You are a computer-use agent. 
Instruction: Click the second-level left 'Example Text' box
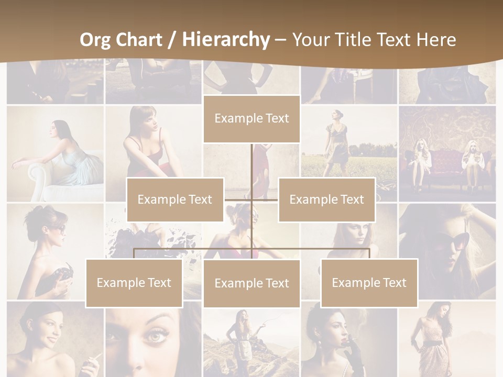point(175,199)
